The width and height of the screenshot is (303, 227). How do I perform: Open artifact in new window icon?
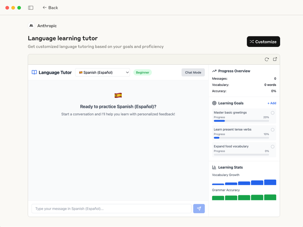pos(275,59)
